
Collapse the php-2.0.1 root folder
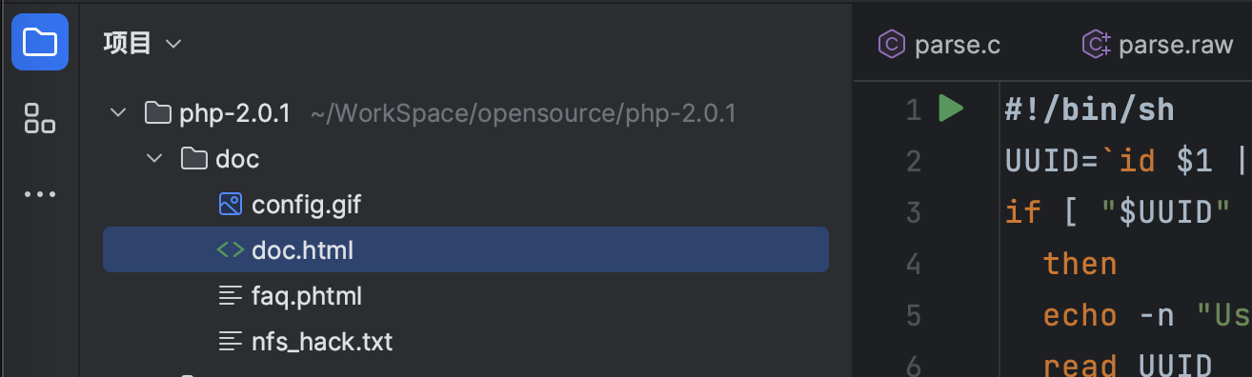[x=118, y=113]
